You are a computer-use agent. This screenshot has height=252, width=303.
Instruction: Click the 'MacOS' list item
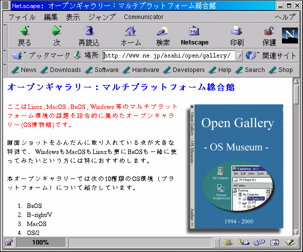point(37,224)
